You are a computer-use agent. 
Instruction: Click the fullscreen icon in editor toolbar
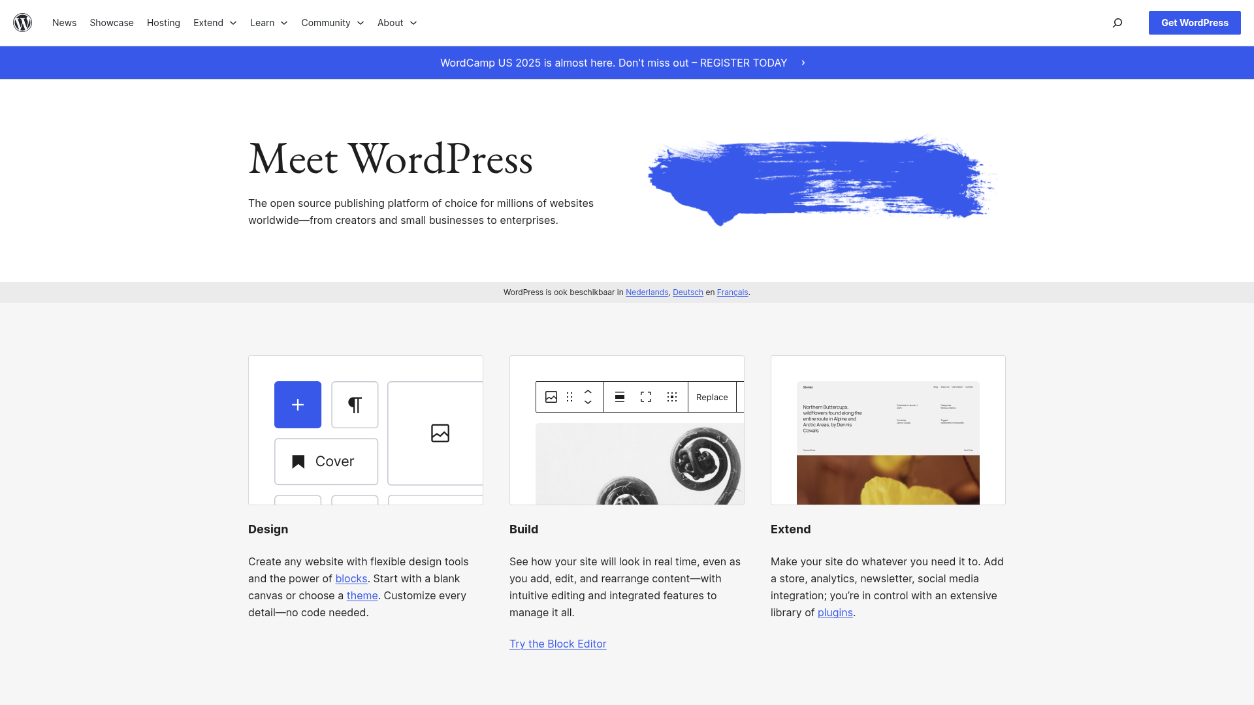pyautogui.click(x=646, y=397)
